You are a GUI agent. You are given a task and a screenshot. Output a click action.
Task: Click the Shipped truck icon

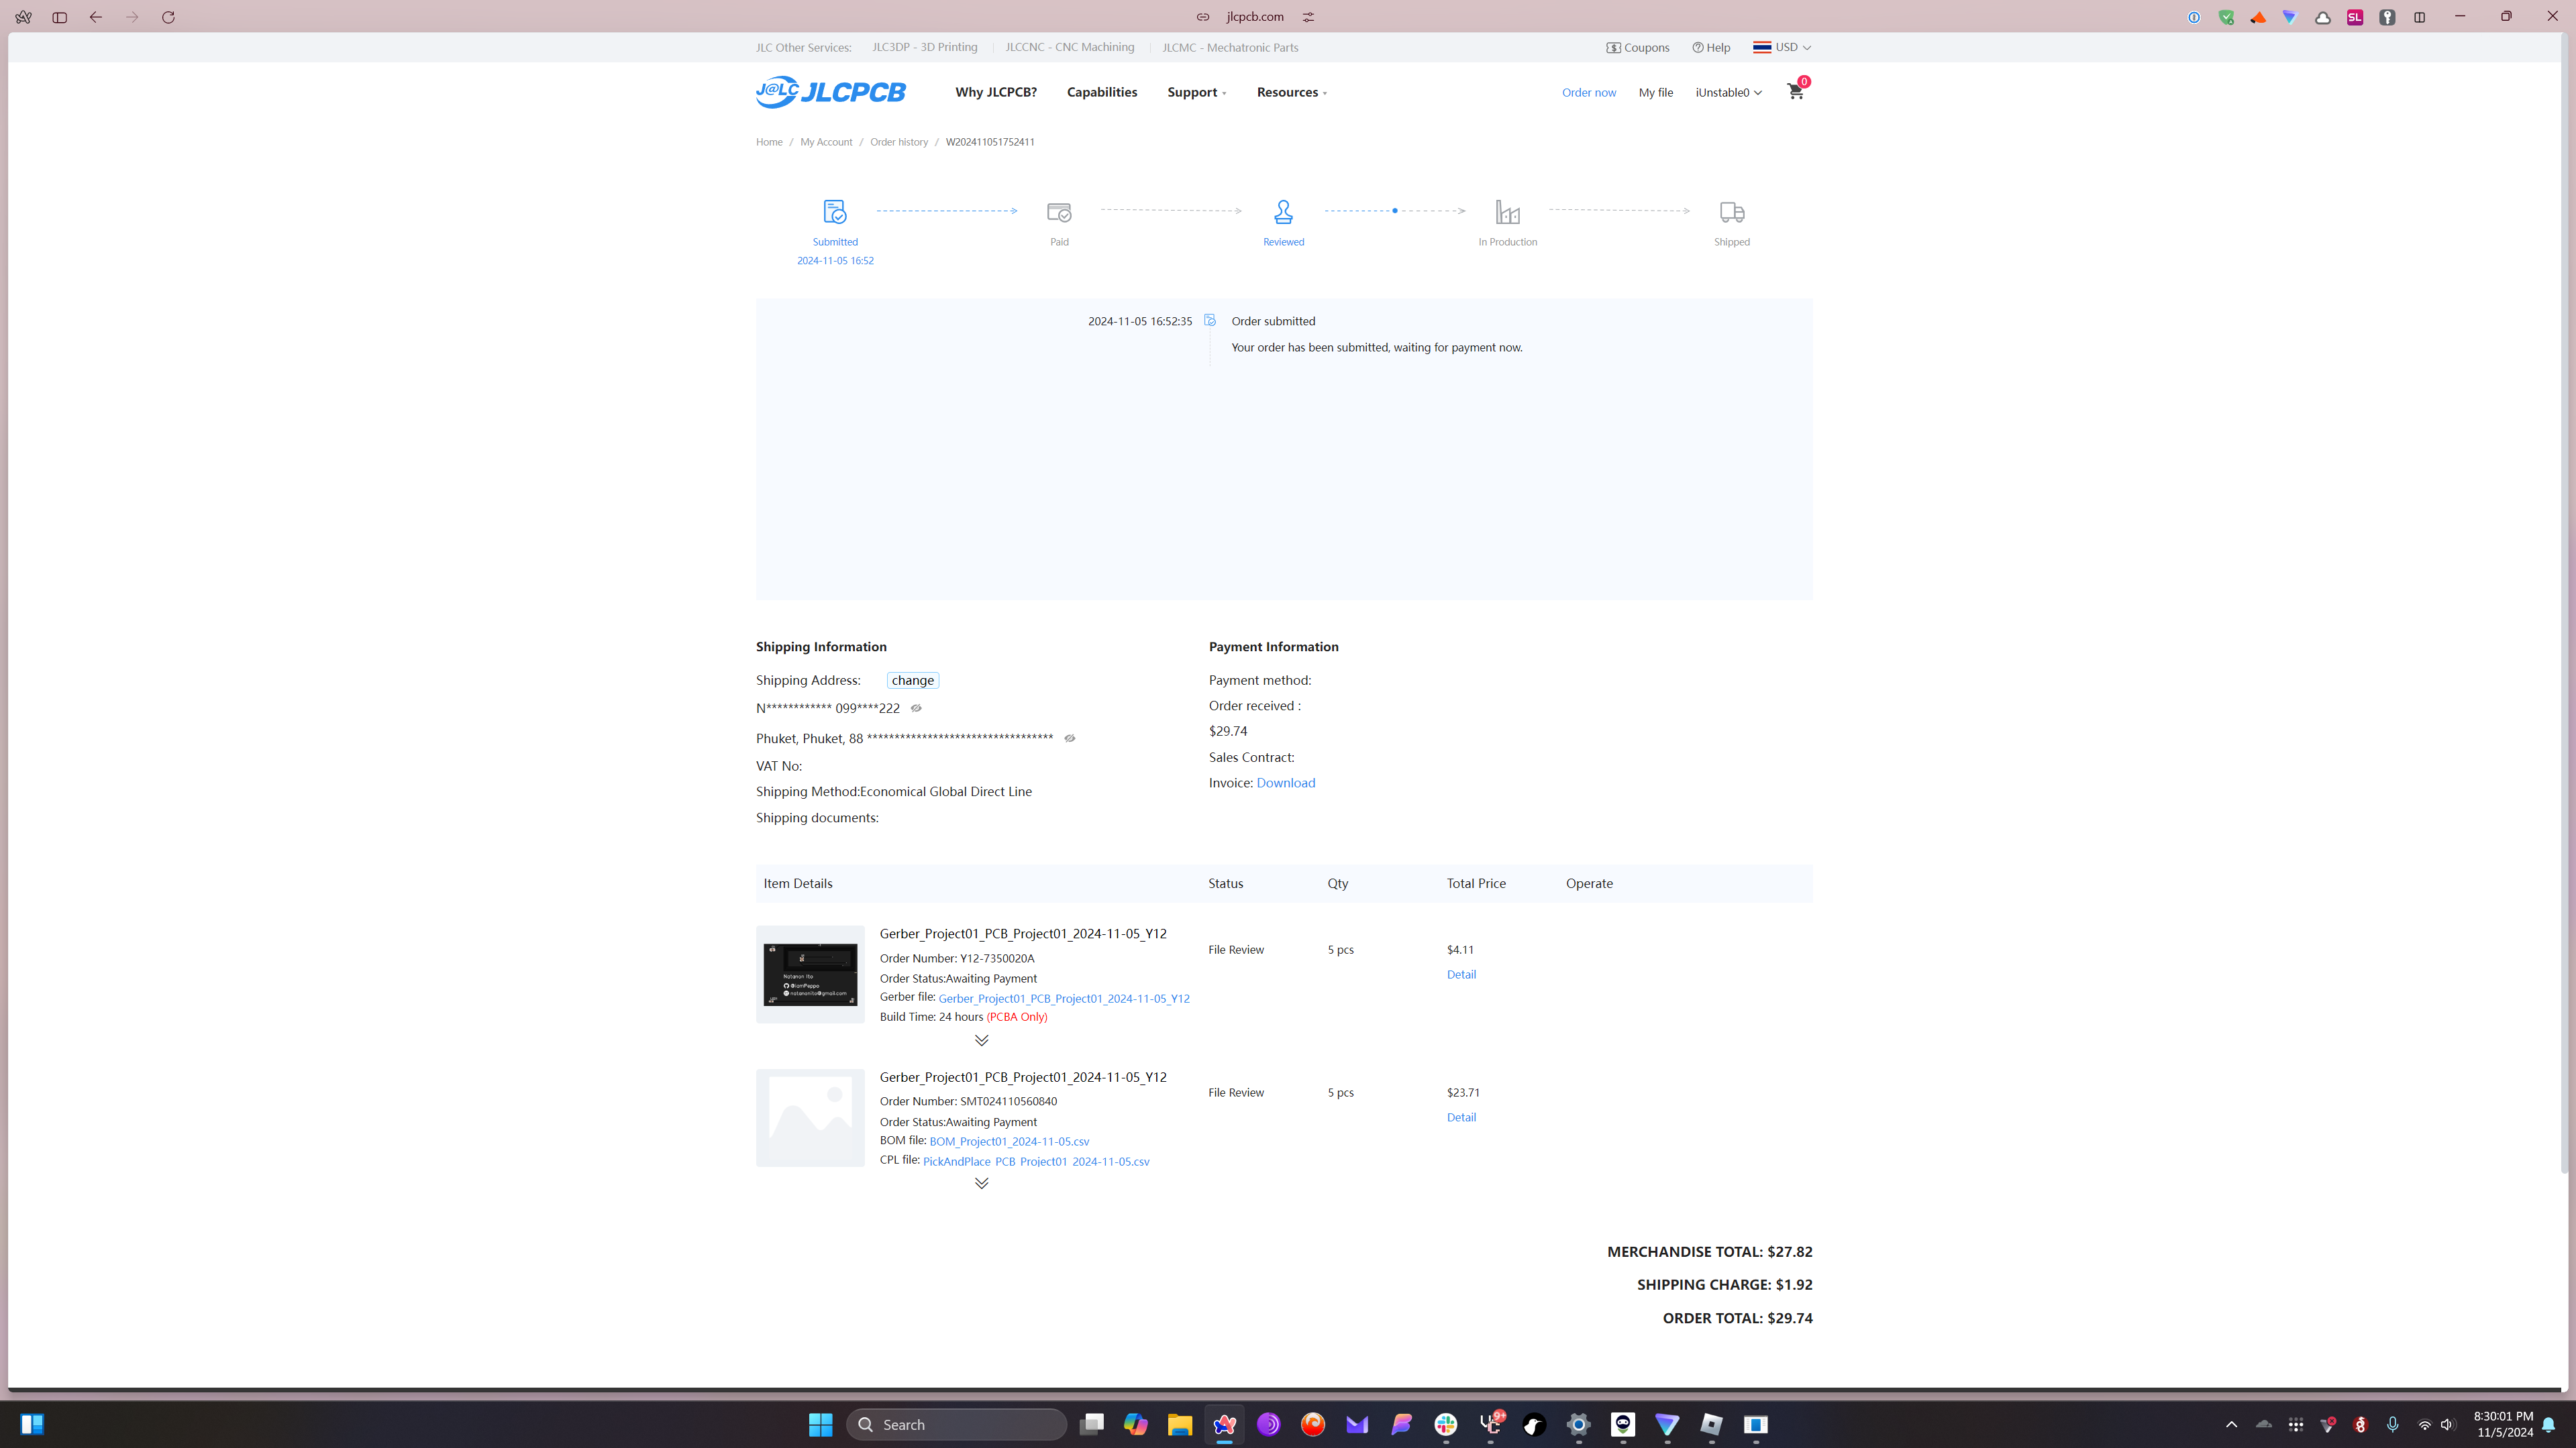click(1731, 212)
